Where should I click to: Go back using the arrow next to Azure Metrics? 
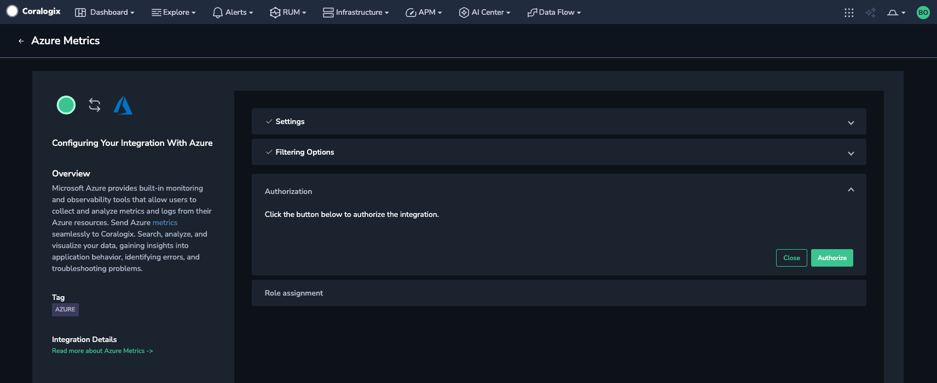tap(21, 41)
